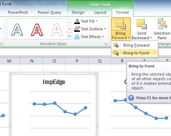Click the ImpEdge chart title
Screen dimensions: 171x136
(54, 82)
